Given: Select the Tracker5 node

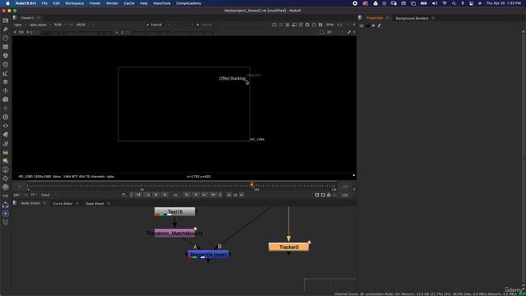Looking at the screenshot, I should pyautogui.click(x=288, y=247).
